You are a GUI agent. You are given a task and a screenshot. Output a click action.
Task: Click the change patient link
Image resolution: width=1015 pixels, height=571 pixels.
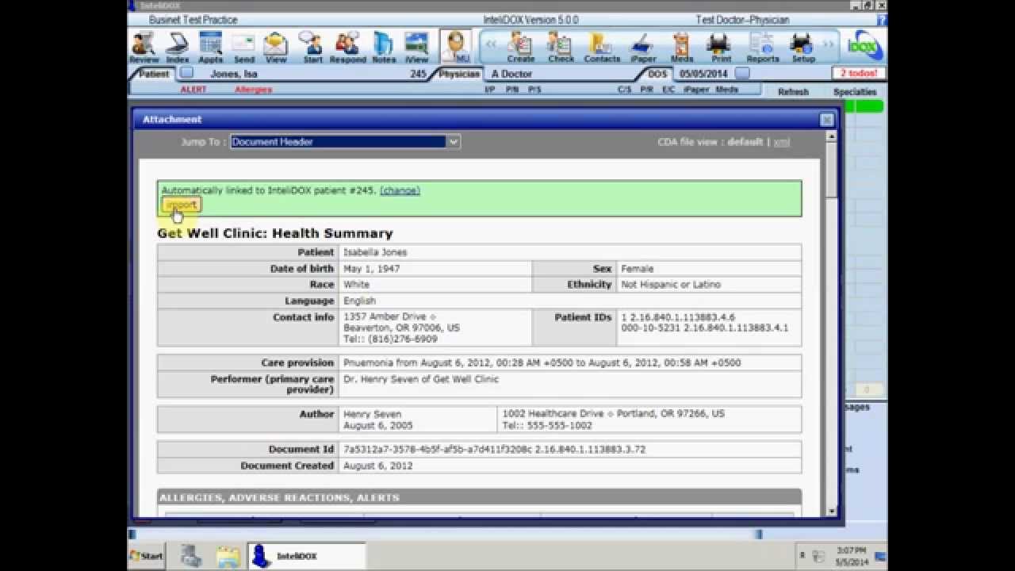400,190
